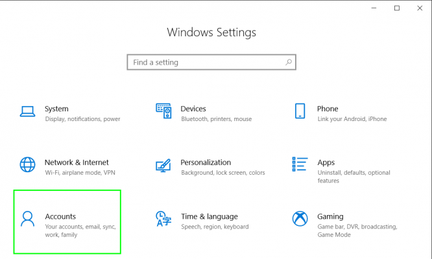Select the Phone icon
The height and width of the screenshot is (259, 432).
coord(300,111)
